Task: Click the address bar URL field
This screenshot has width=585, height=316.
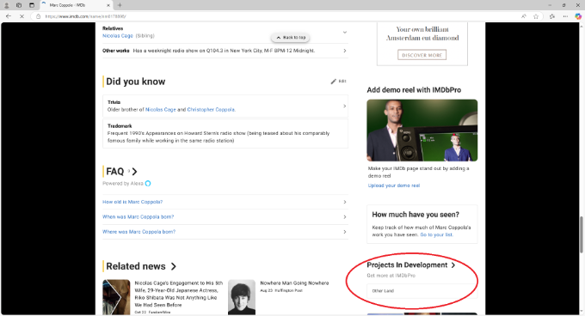Action: (x=276, y=16)
